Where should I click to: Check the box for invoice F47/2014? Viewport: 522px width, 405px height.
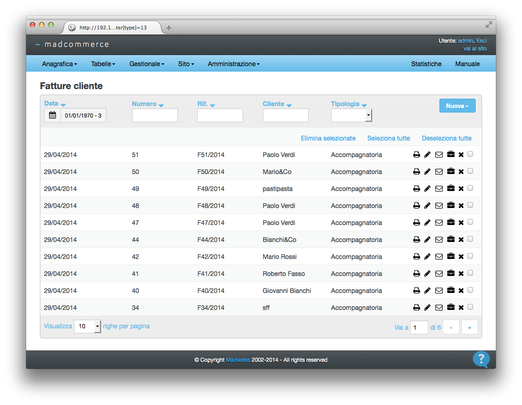(470, 222)
